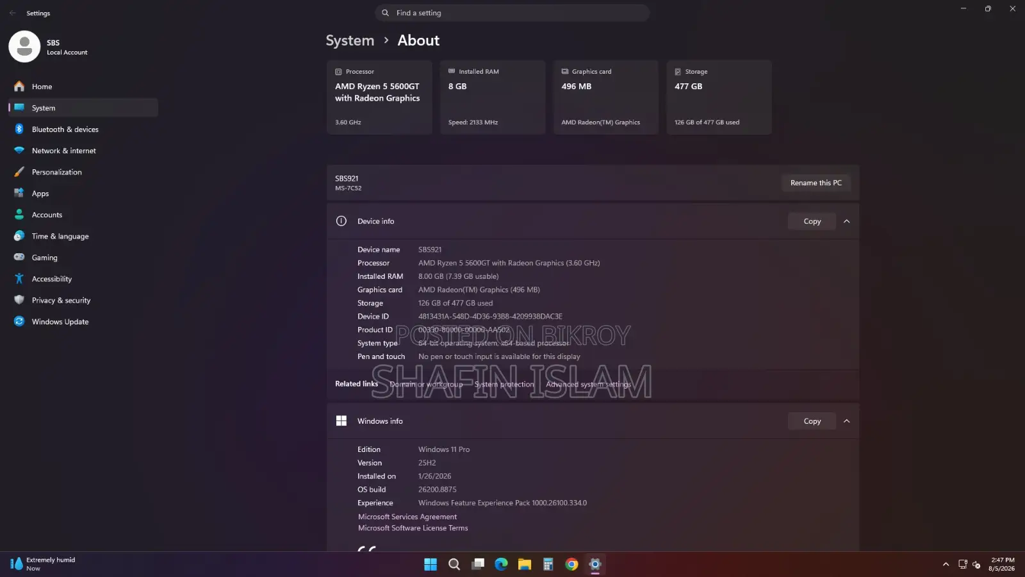The height and width of the screenshot is (577, 1025).
Task: Collapse the Windows info section
Action: pos(847,421)
